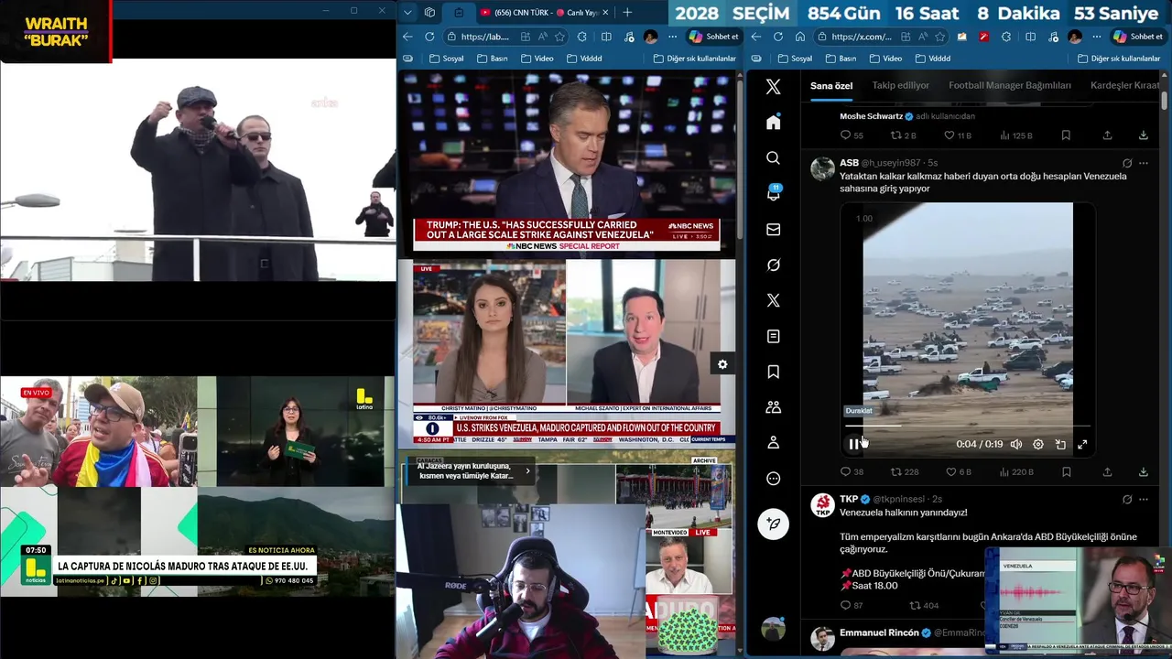Open extensions in the CNN TÜRK browser
1172x659 pixels.
tap(582, 37)
